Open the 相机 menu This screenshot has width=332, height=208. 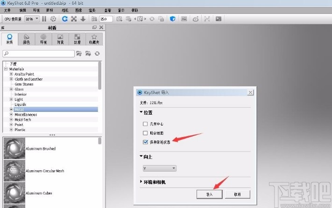pos(65,10)
